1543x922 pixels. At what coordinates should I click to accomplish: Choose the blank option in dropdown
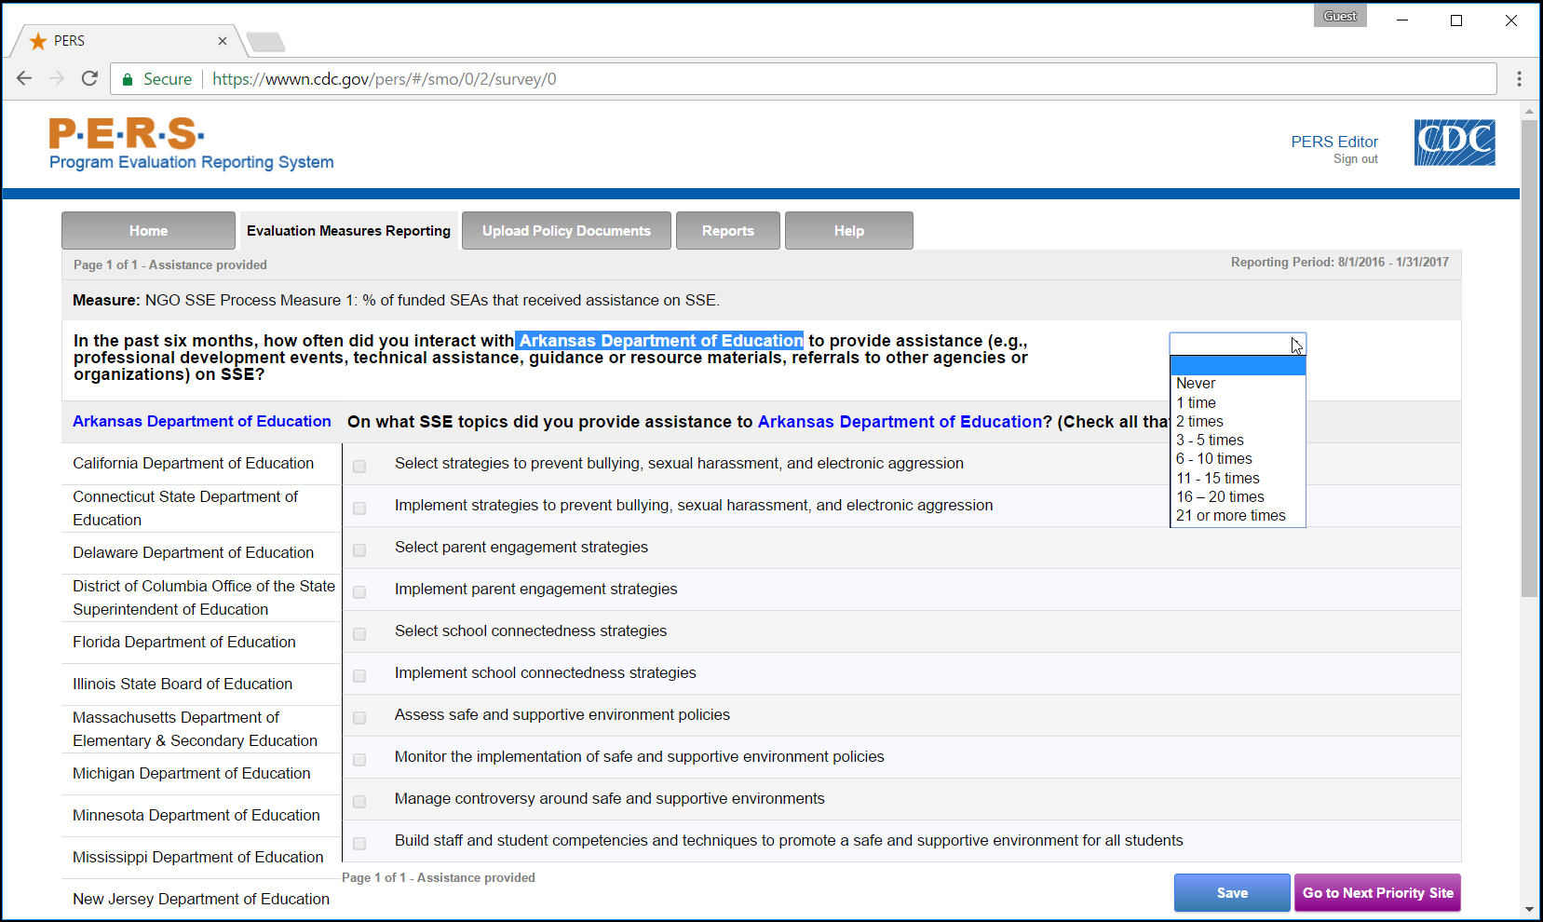[x=1238, y=365]
